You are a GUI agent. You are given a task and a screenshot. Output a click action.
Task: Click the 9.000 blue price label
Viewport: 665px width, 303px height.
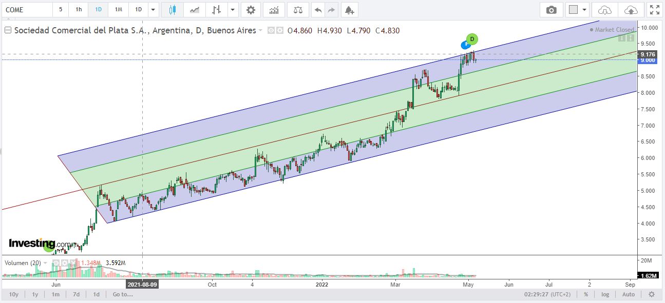(648, 60)
